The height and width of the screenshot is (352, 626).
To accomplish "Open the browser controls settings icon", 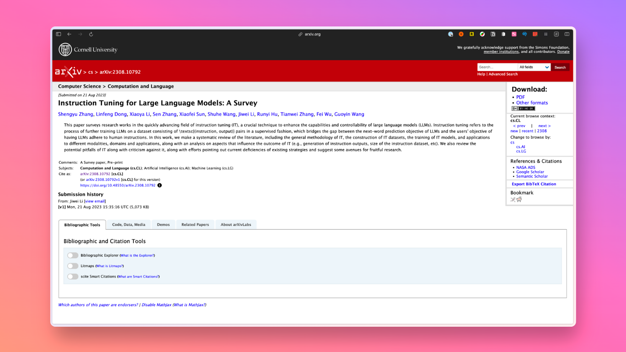I will click(556, 34).
